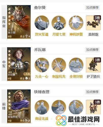Image resolution: width=103 pixels, height=127 pixels.
Task: Open the 铁锤查理 hero portrait card
Action: pyautogui.click(x=19, y=106)
